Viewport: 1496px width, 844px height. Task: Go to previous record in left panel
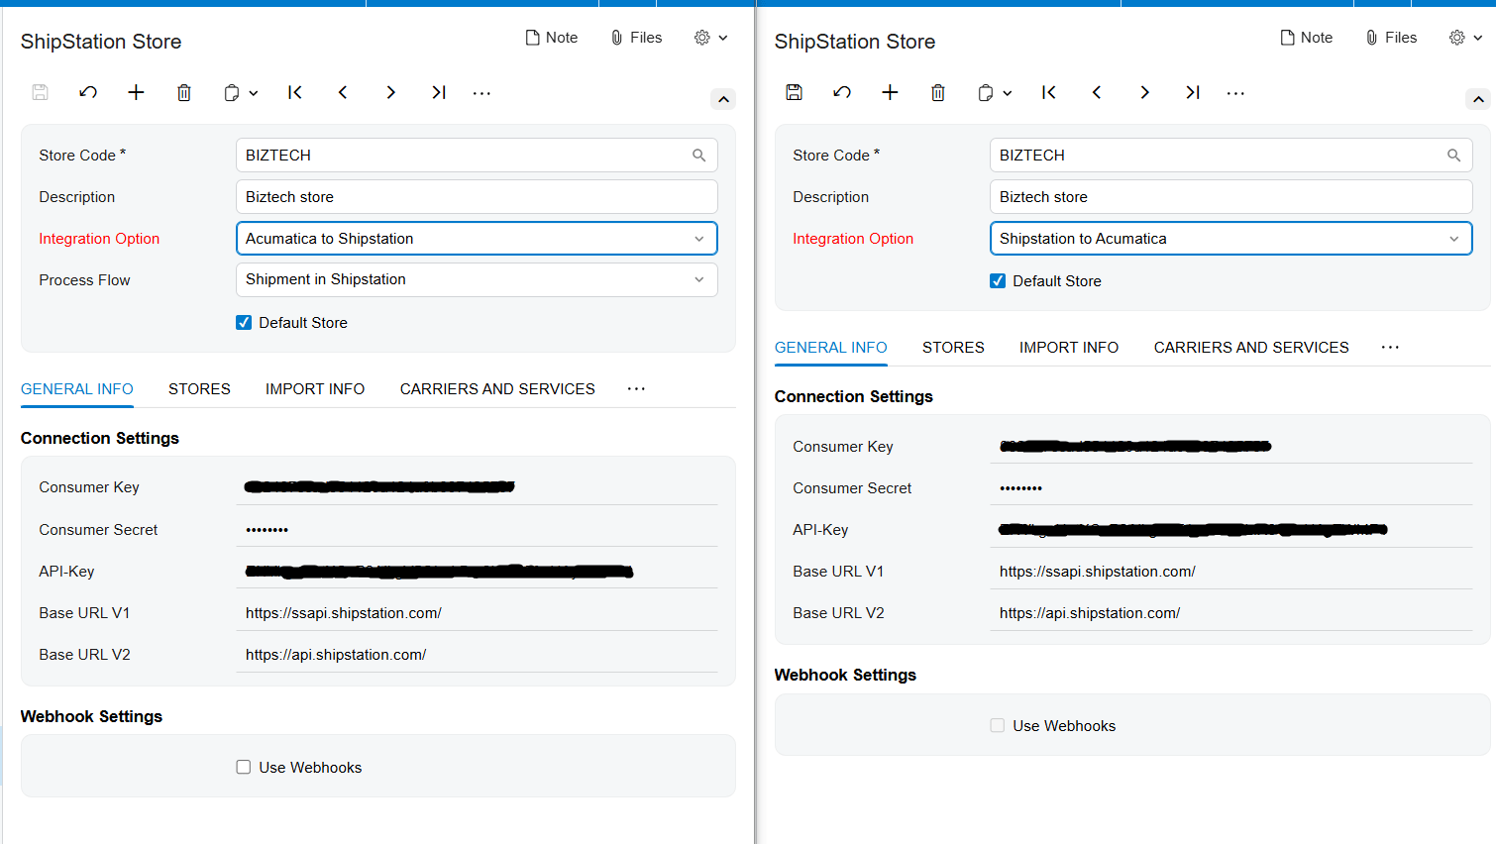343,92
